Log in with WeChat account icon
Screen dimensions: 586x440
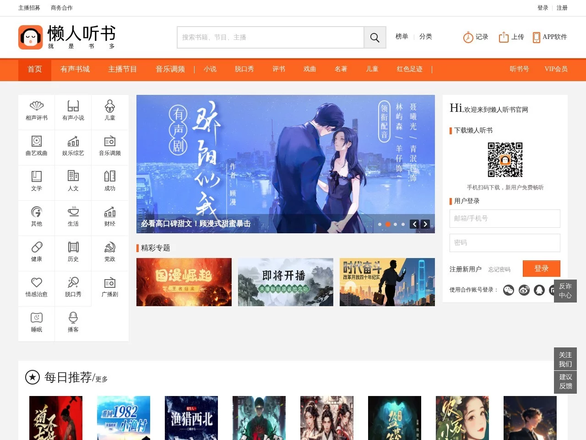[509, 290]
